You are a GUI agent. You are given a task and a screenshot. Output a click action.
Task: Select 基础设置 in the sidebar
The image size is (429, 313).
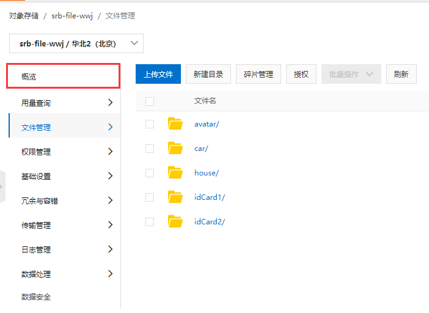[x=65, y=176]
